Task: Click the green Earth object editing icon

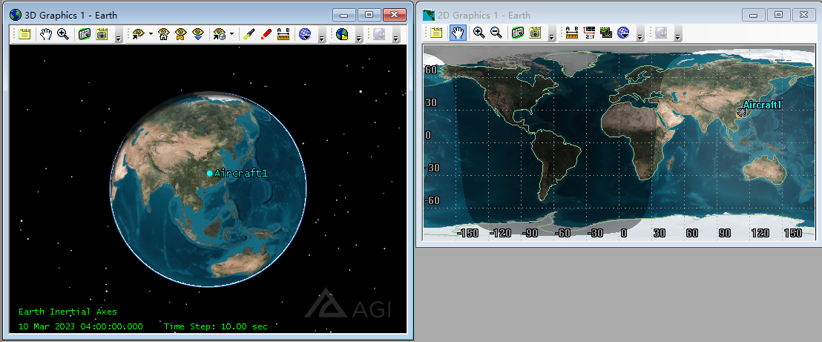Action: click(x=342, y=35)
